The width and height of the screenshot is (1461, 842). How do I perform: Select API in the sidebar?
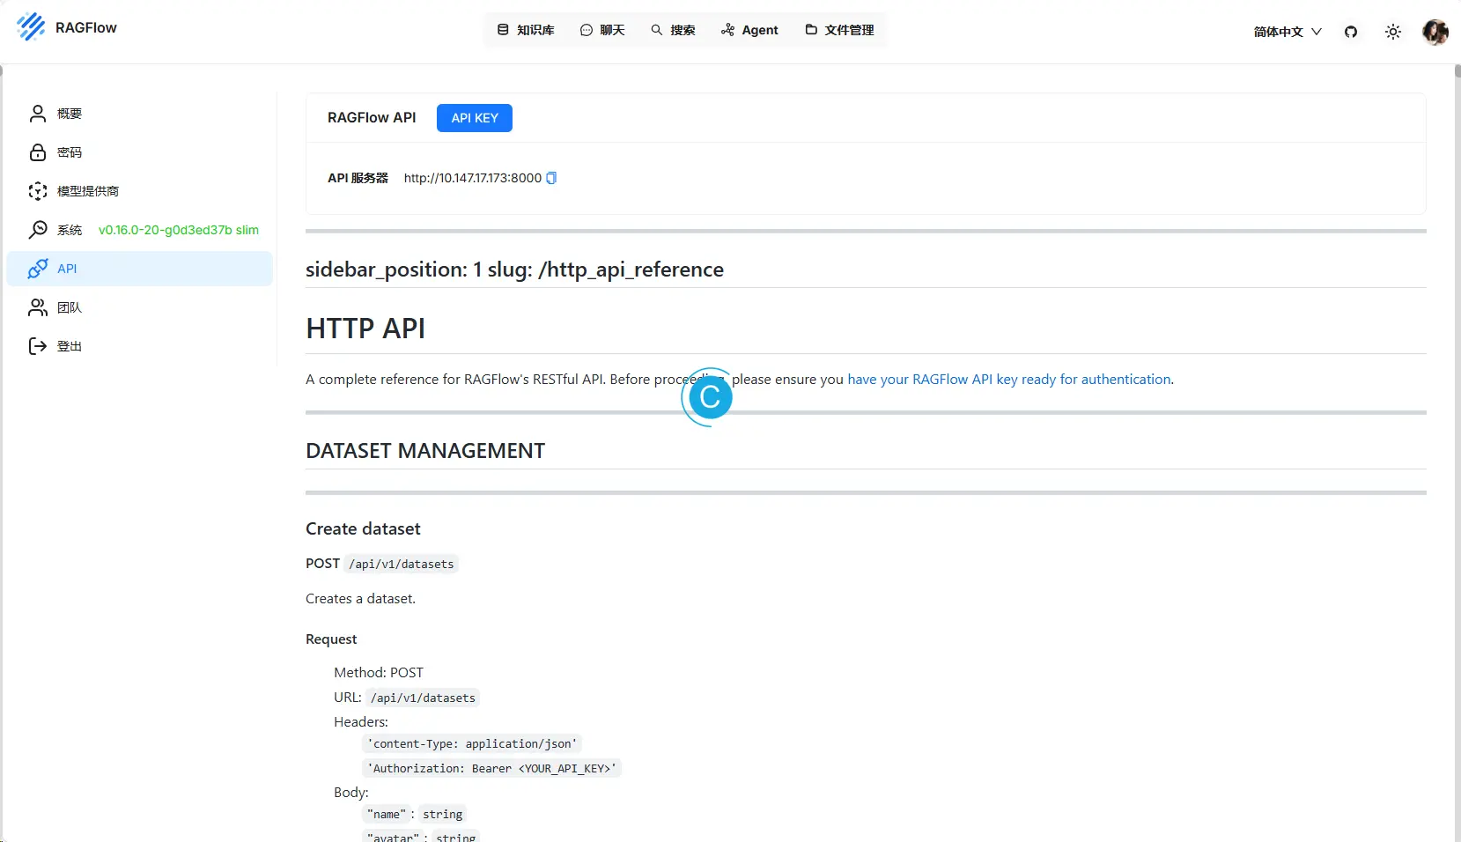(x=140, y=269)
